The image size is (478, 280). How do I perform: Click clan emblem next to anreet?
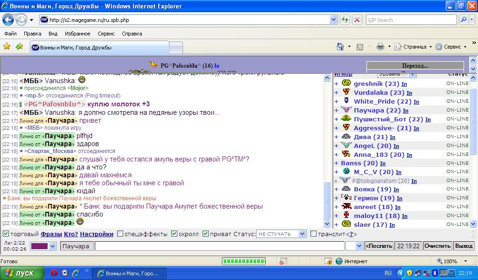346,206
